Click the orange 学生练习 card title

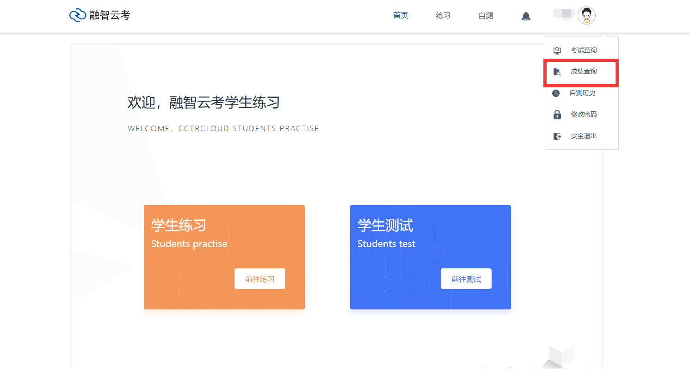pyautogui.click(x=179, y=225)
